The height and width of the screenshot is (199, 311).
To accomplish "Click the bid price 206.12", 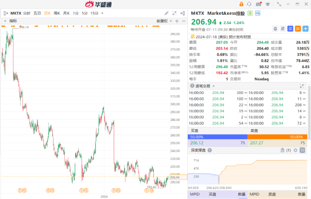I will (197, 143).
